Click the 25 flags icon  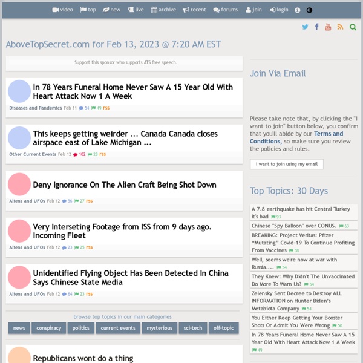(x=79, y=247)
